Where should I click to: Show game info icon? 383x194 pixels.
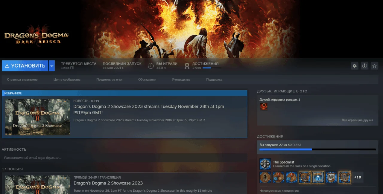[x=364, y=66]
